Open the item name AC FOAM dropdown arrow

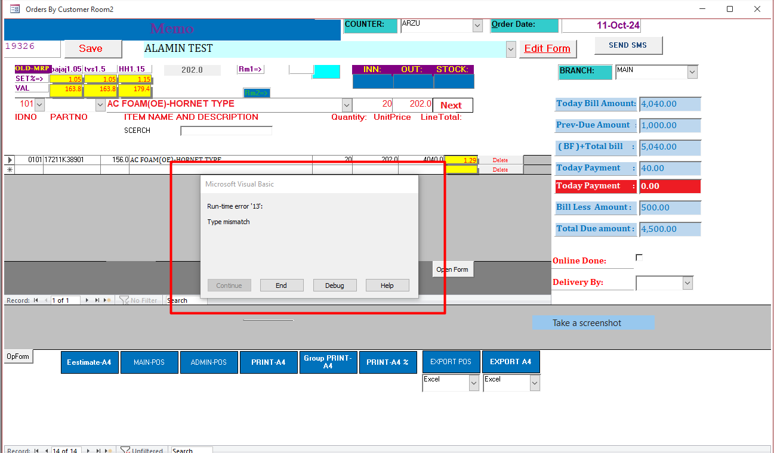coord(347,105)
